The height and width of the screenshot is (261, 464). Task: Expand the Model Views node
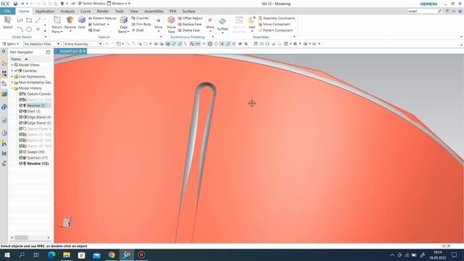tap(12, 65)
